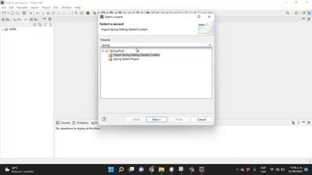The height and width of the screenshot is (175, 312).
Task: Maximize the Select a wizard dialog
Action: point(198,17)
